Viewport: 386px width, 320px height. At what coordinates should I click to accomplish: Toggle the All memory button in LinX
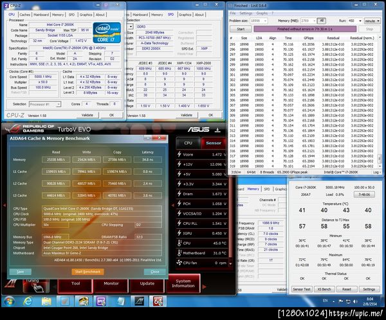pyautogui.click(x=322, y=21)
